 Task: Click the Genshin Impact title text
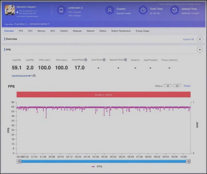tap(26, 7)
